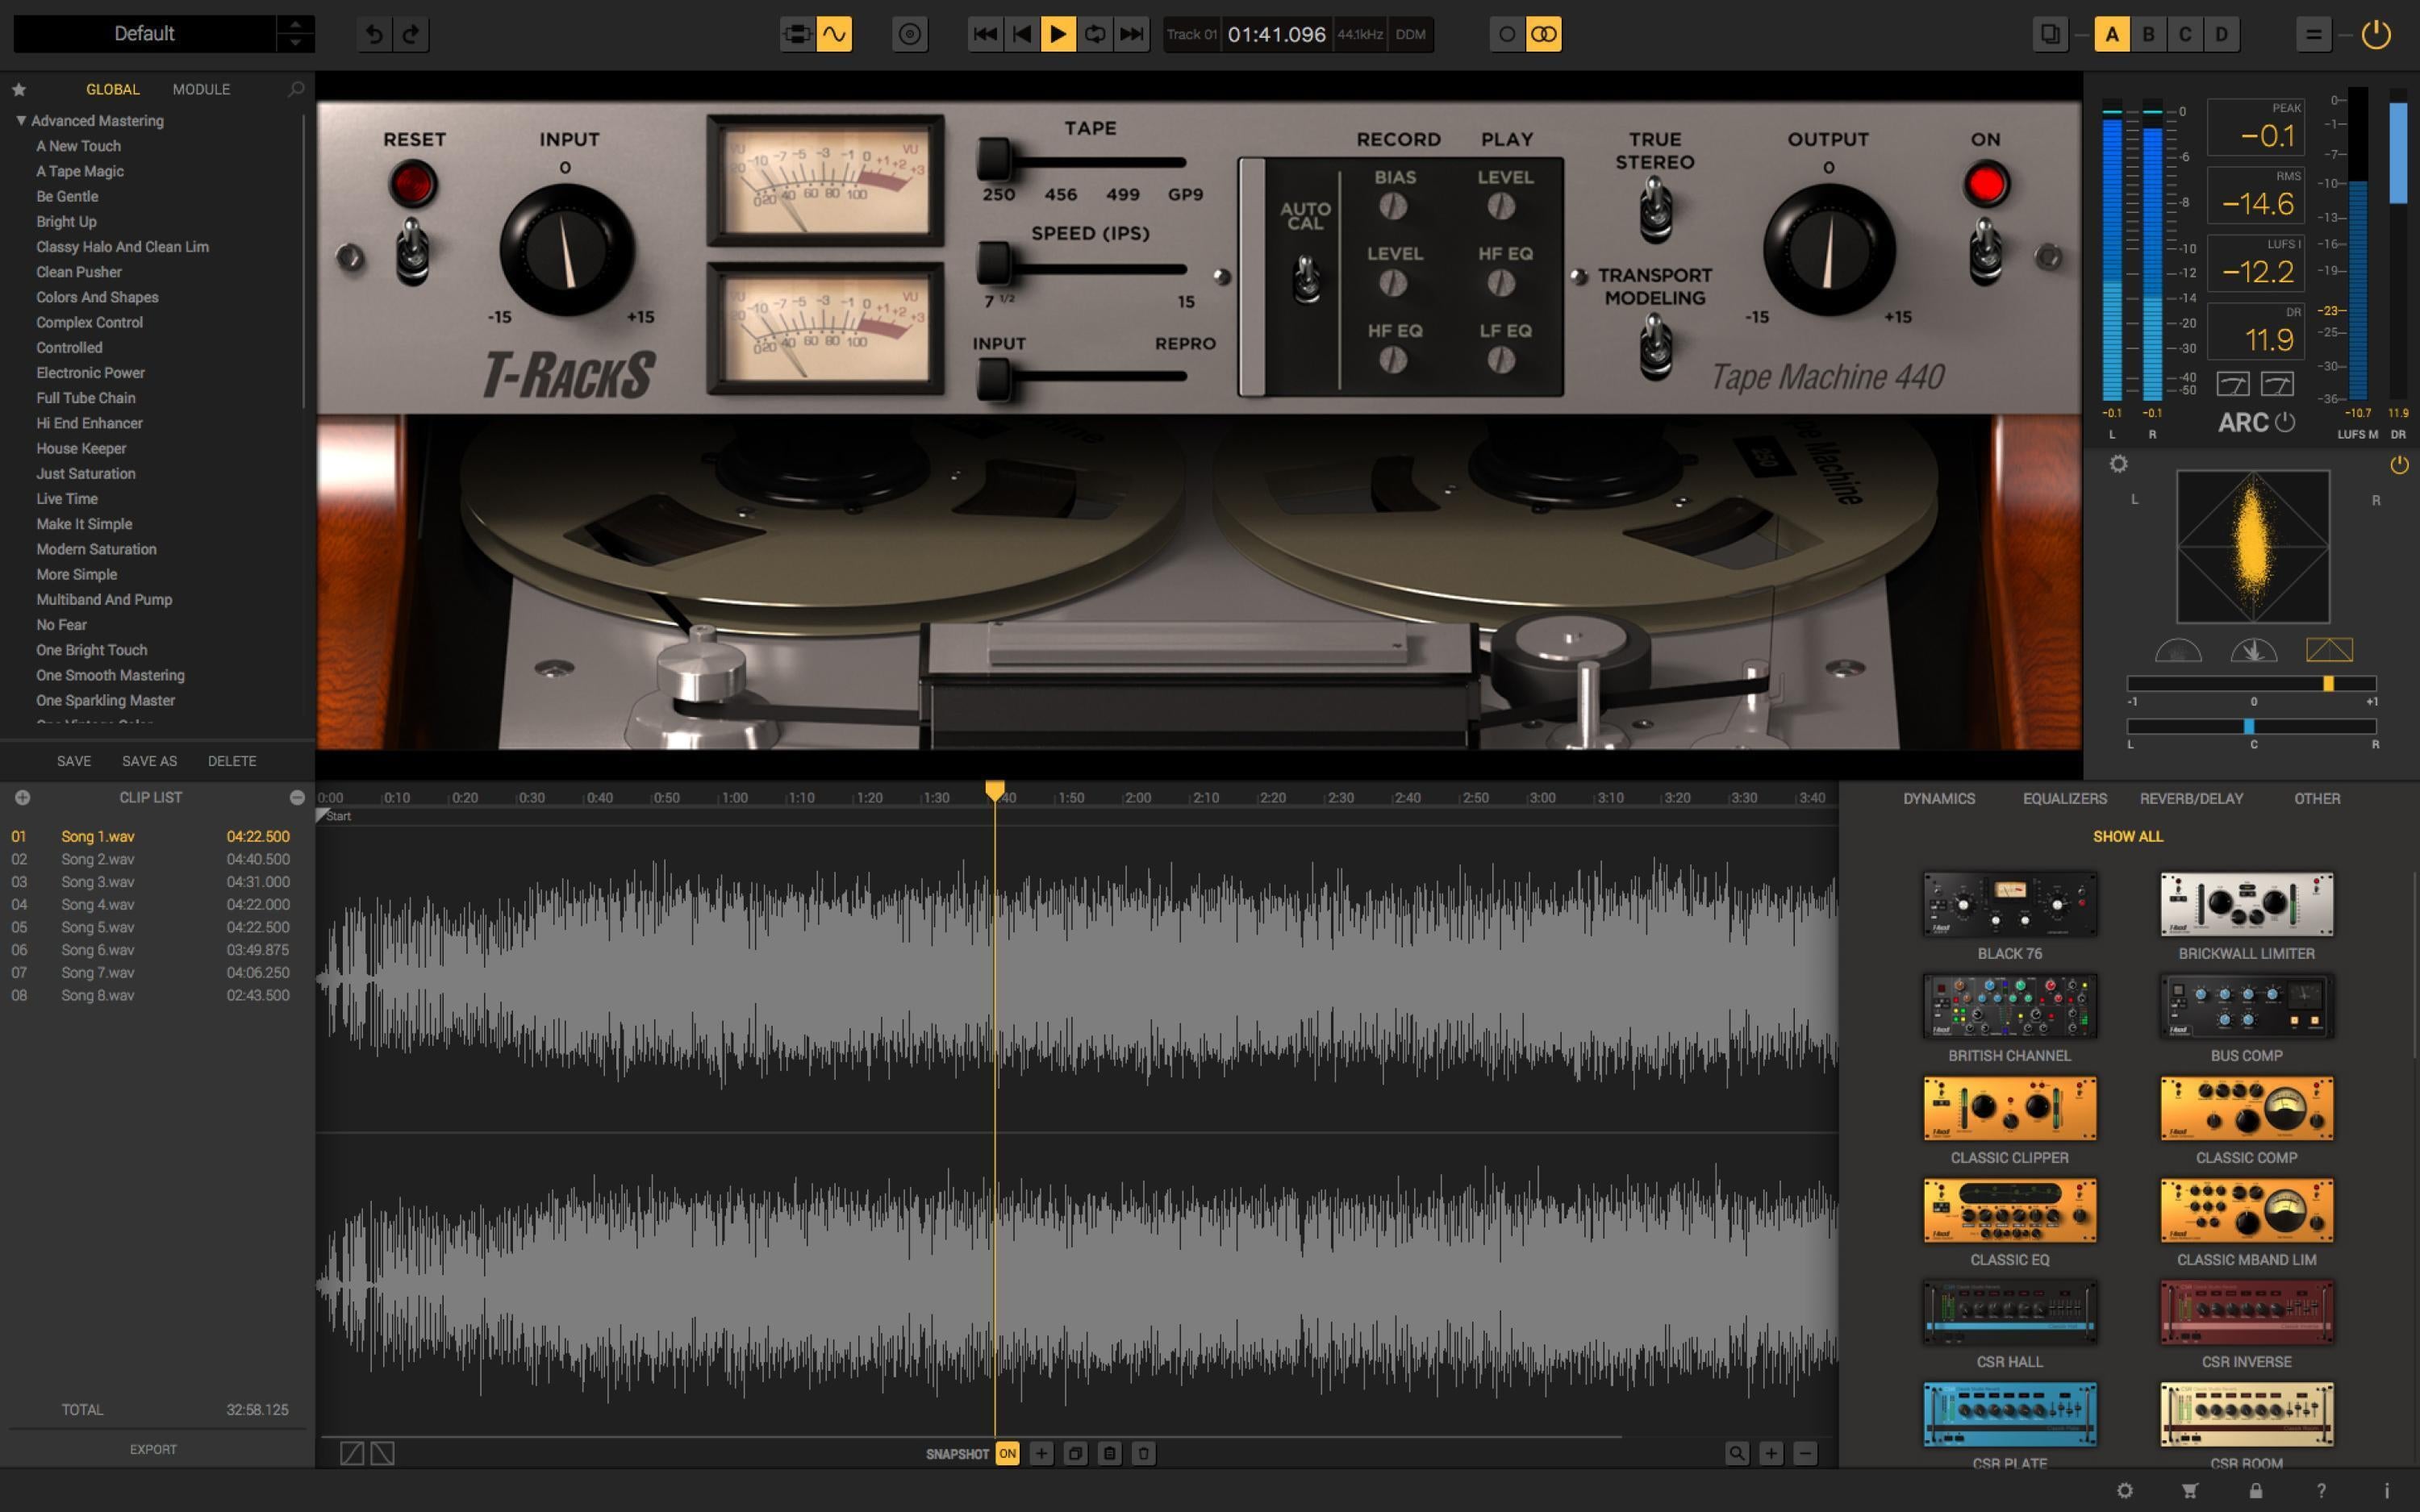Click the SAVE AS button under the preset list
The width and height of the screenshot is (2420, 1512).
148,760
